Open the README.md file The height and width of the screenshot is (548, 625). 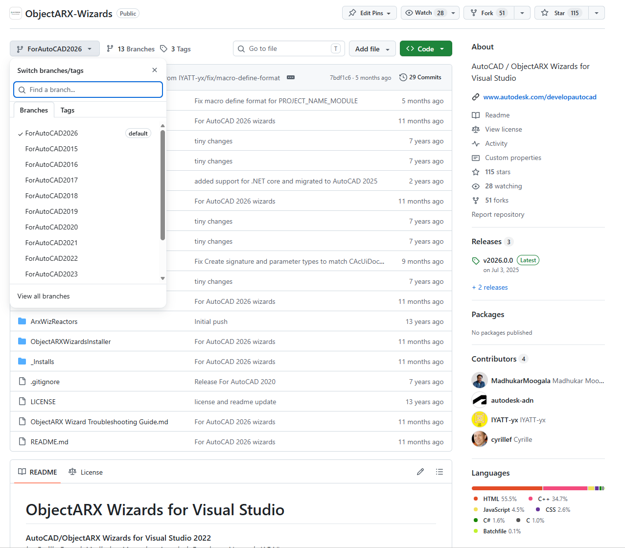click(x=49, y=442)
